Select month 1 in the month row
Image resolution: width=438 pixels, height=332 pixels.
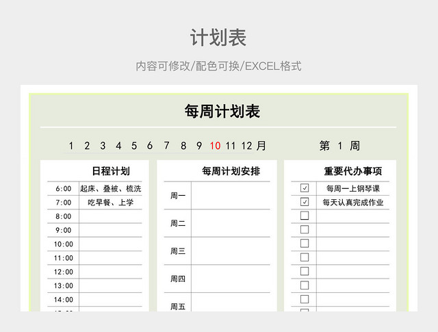coord(71,146)
